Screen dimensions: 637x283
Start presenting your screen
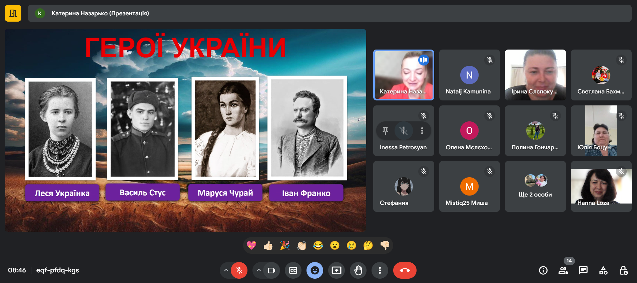[x=336, y=270]
